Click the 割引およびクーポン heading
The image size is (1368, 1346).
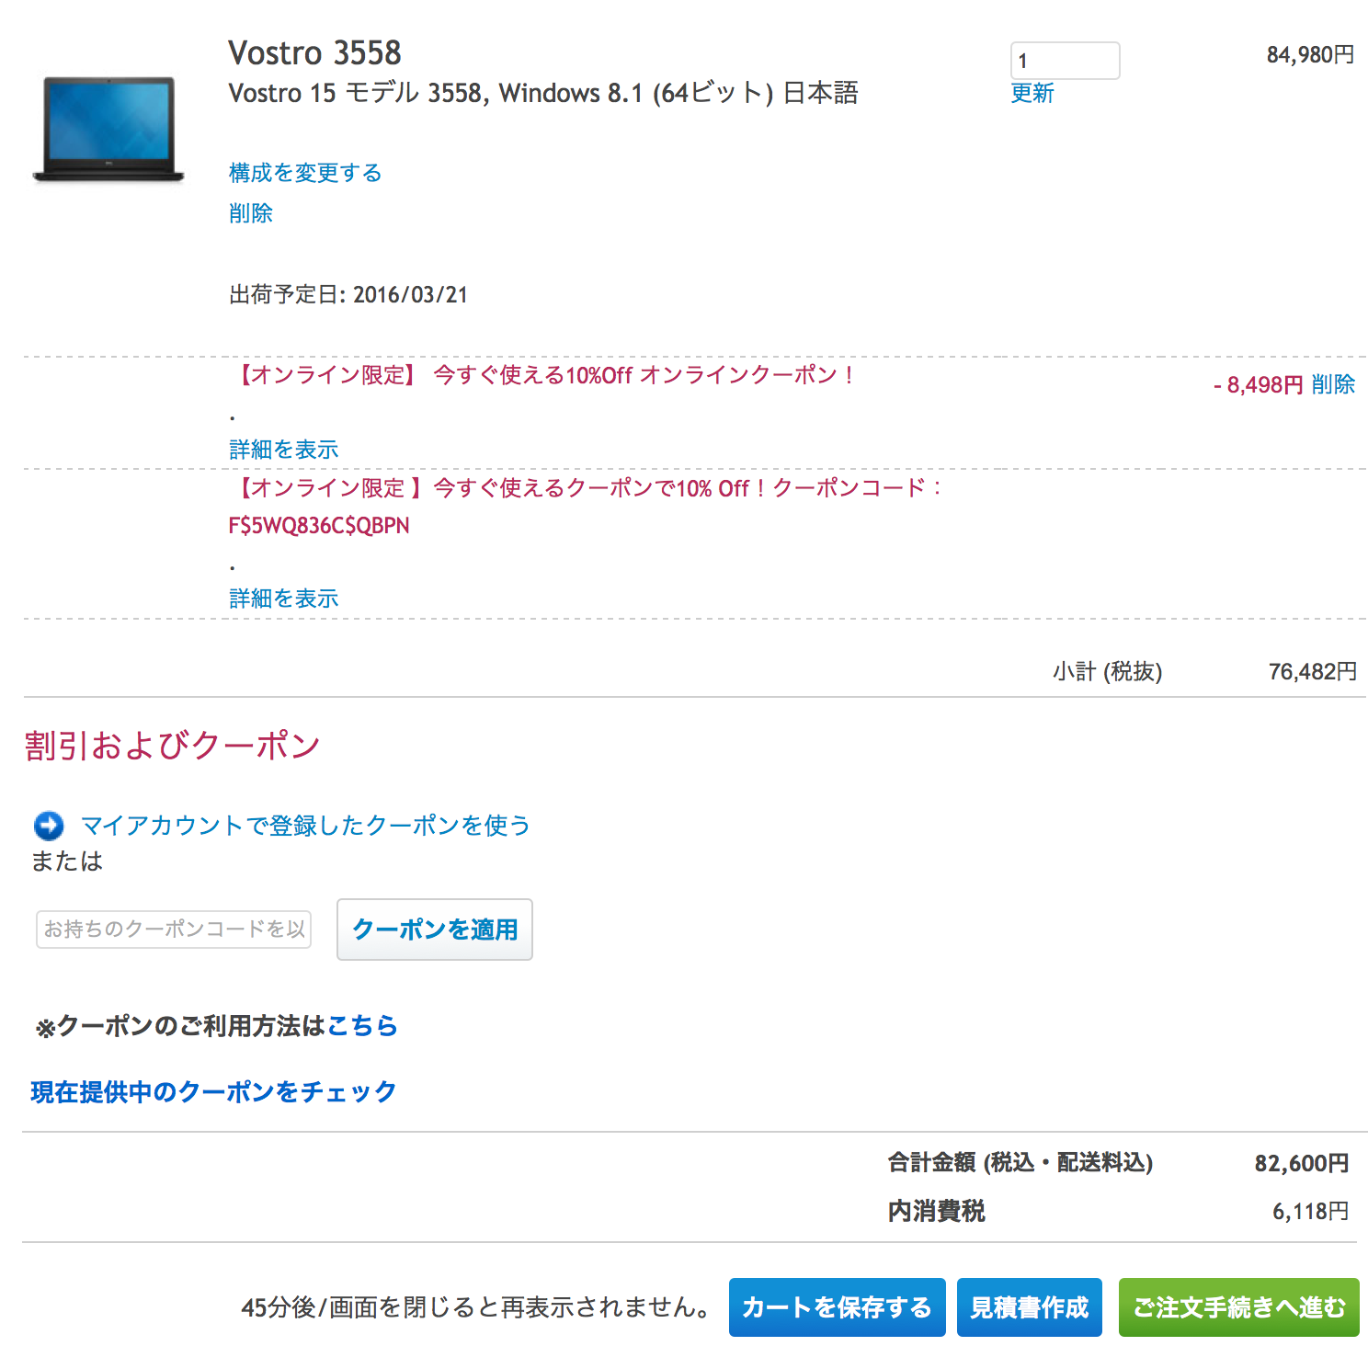(x=173, y=746)
